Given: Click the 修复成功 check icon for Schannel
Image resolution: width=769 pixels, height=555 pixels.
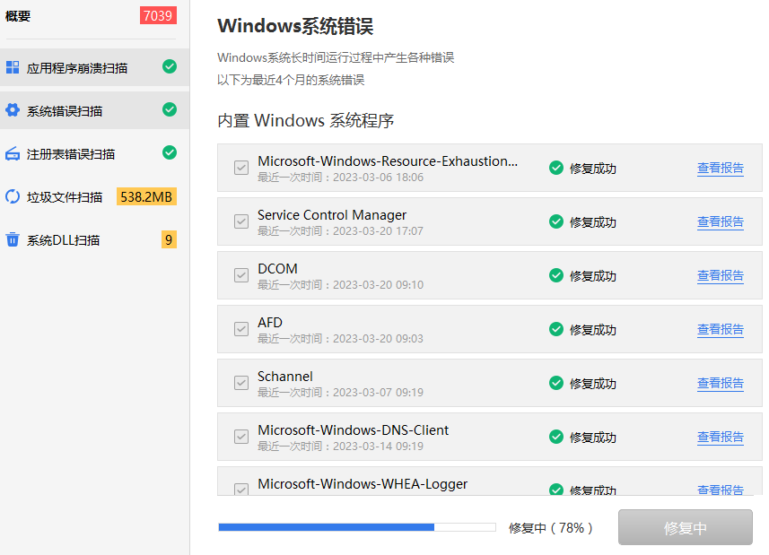Looking at the screenshot, I should coord(556,383).
